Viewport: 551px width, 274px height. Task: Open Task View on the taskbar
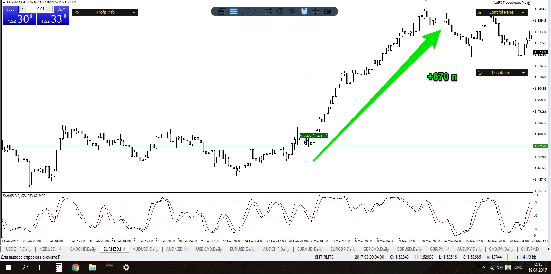tap(41, 267)
